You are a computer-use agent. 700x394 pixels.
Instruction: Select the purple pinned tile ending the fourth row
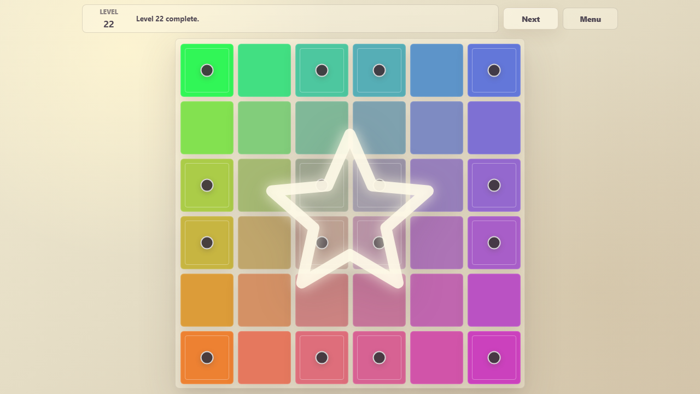[494, 242]
